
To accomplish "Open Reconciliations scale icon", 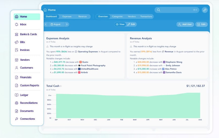I will (17, 103).
